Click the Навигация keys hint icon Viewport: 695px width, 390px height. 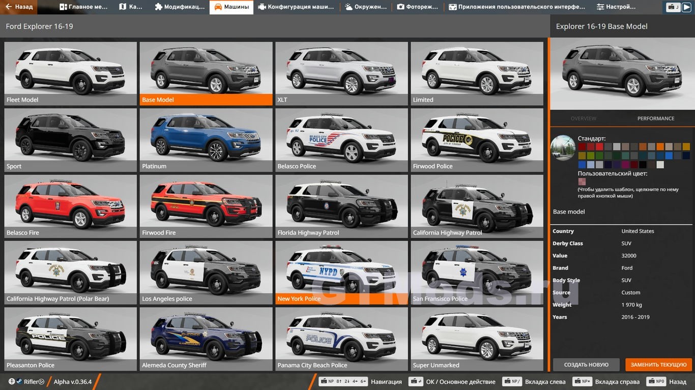click(x=343, y=381)
